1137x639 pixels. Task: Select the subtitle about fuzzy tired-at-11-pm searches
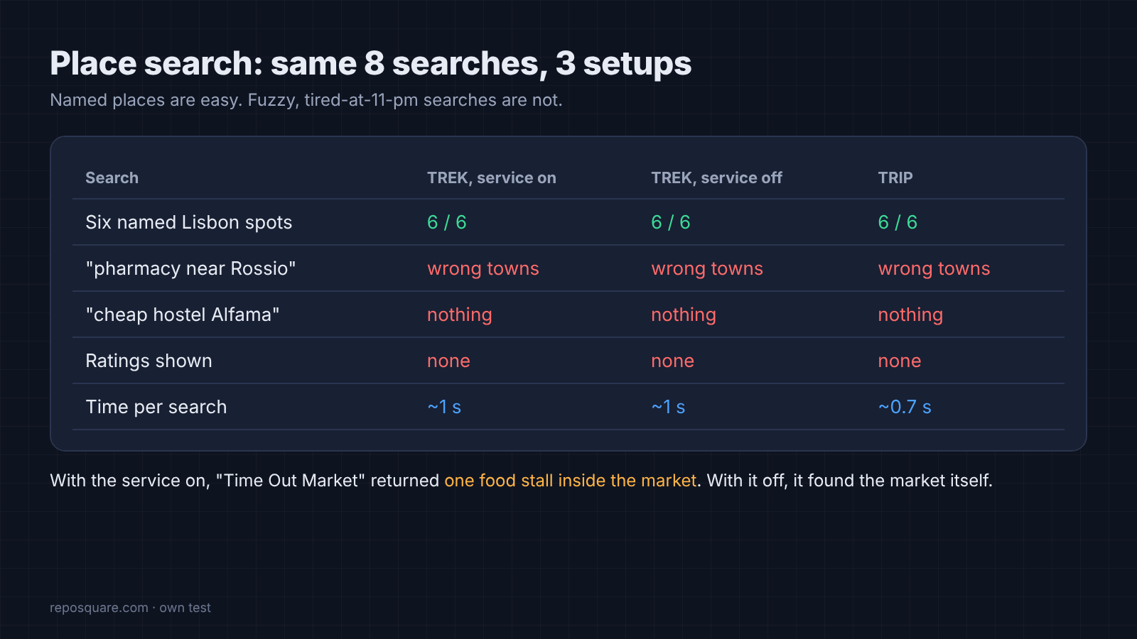(x=306, y=100)
